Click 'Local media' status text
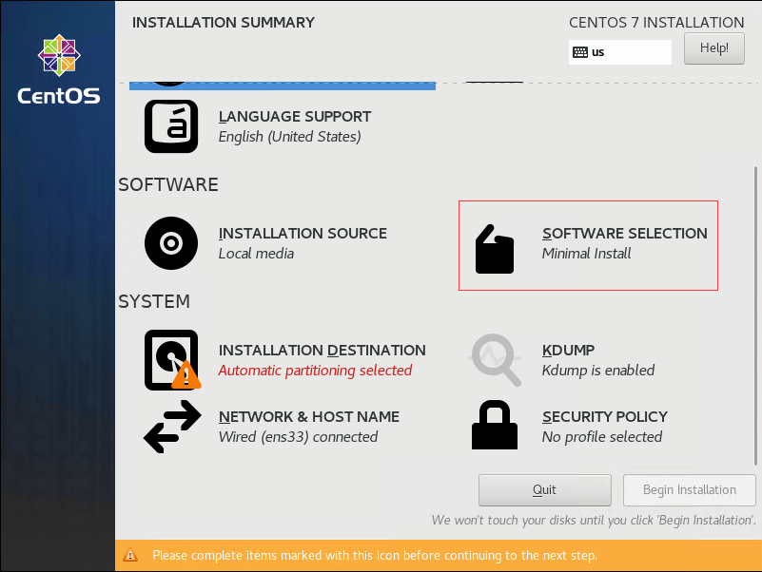 coord(256,254)
